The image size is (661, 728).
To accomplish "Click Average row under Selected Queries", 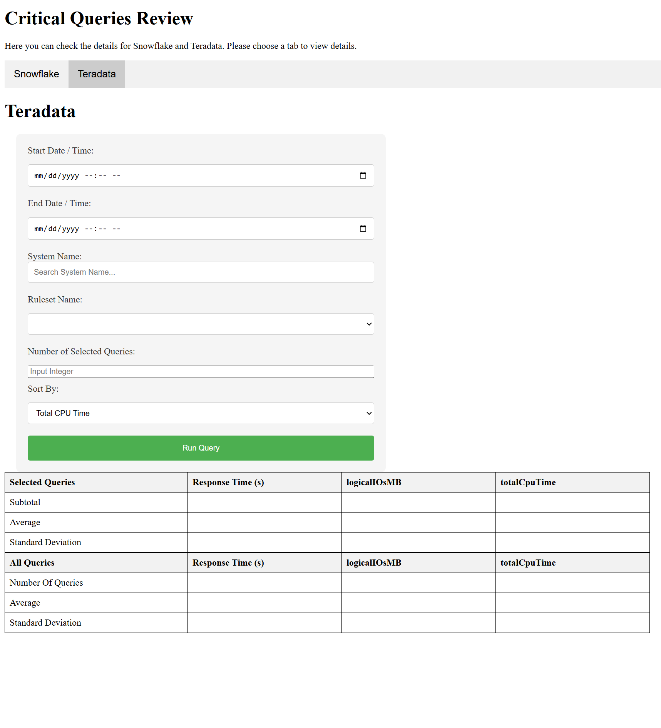I will [25, 522].
